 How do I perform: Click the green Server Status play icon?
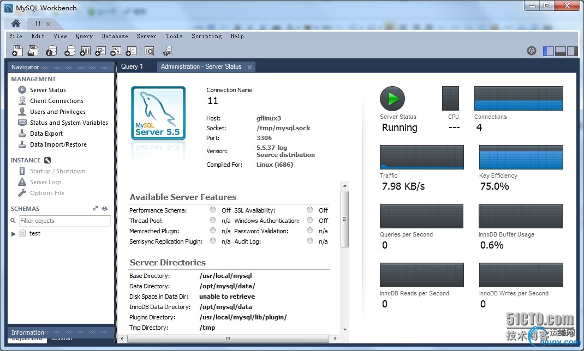pos(392,99)
